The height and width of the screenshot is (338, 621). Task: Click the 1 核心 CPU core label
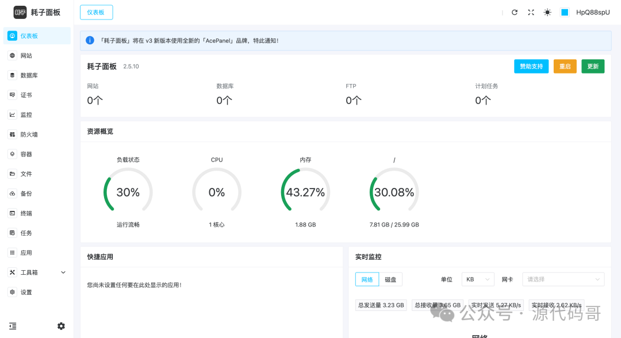coord(217,225)
